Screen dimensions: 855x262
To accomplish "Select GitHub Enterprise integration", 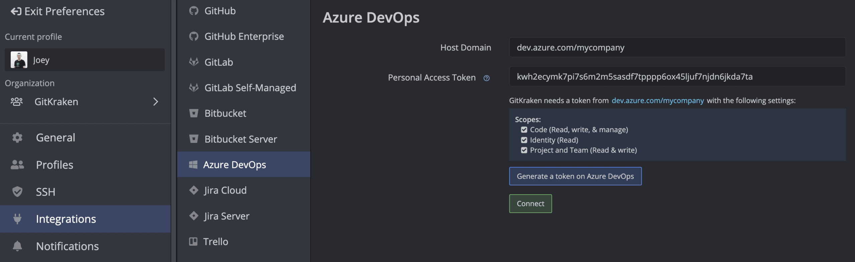I will (244, 36).
